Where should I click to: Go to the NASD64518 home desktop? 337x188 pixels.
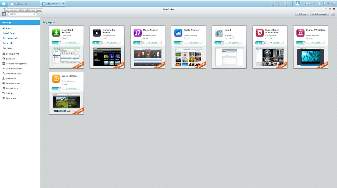[x=19, y=4]
